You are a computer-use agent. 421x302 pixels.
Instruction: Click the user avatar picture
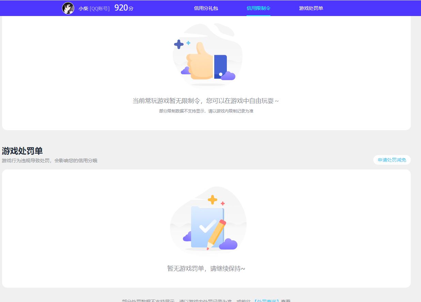[x=68, y=8]
